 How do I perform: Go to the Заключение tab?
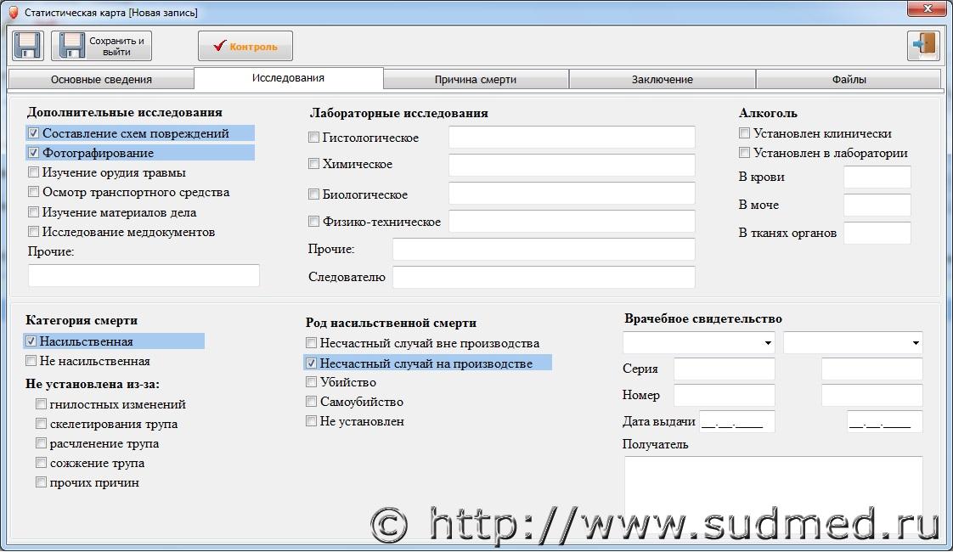point(662,80)
